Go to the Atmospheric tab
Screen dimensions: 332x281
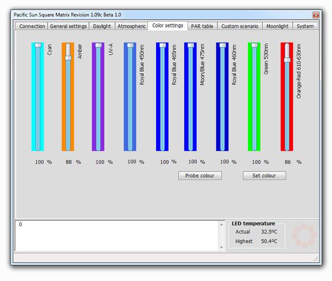click(x=132, y=26)
